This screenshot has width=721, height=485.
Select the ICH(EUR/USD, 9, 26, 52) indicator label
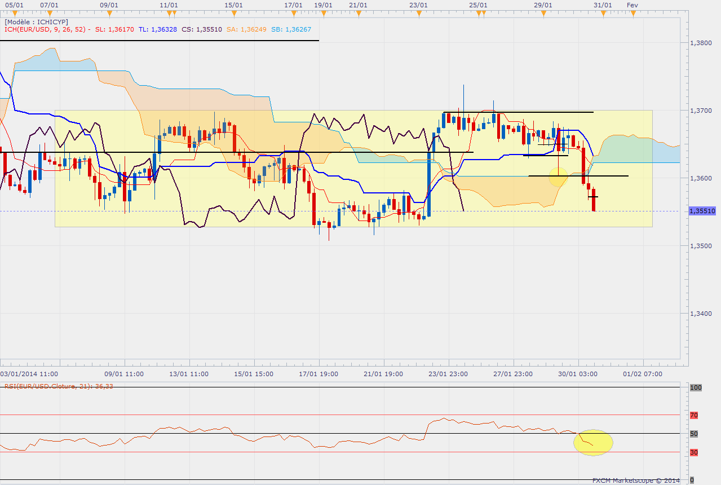[47, 29]
